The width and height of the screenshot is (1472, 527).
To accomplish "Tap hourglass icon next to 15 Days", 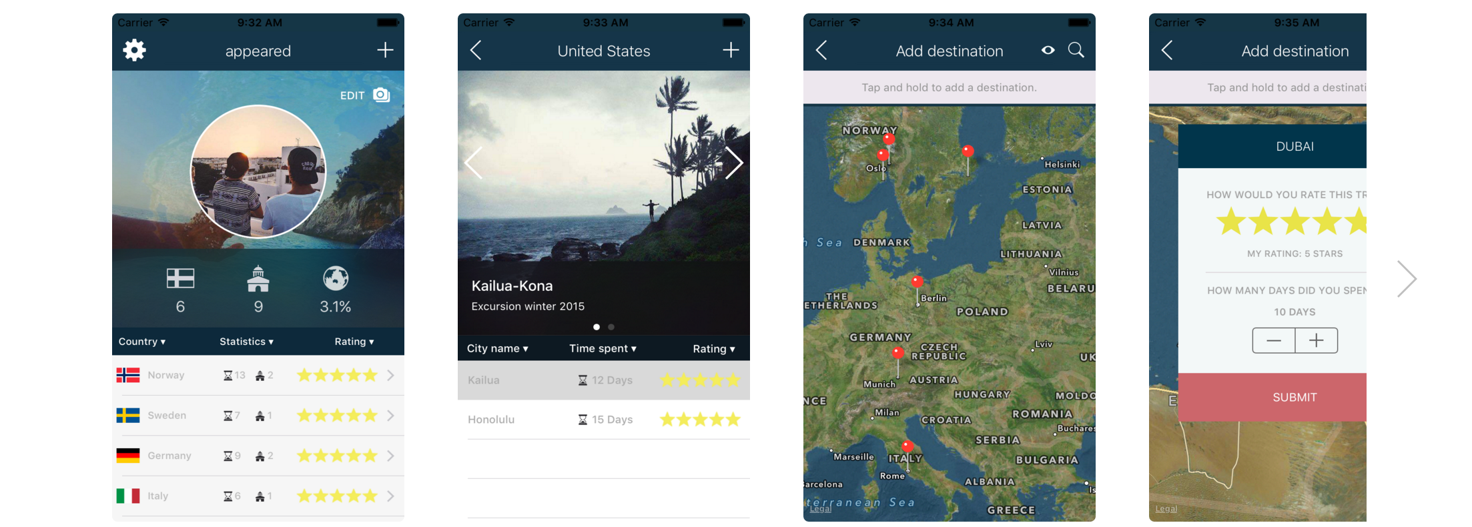I will [x=583, y=420].
